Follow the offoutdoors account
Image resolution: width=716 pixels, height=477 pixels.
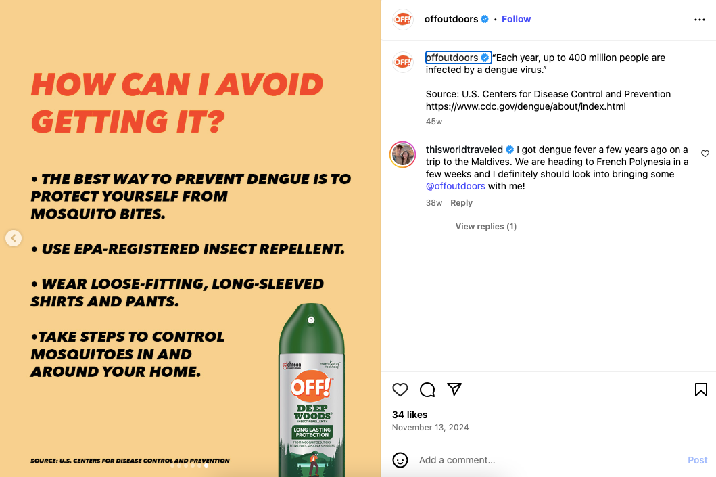[516, 19]
